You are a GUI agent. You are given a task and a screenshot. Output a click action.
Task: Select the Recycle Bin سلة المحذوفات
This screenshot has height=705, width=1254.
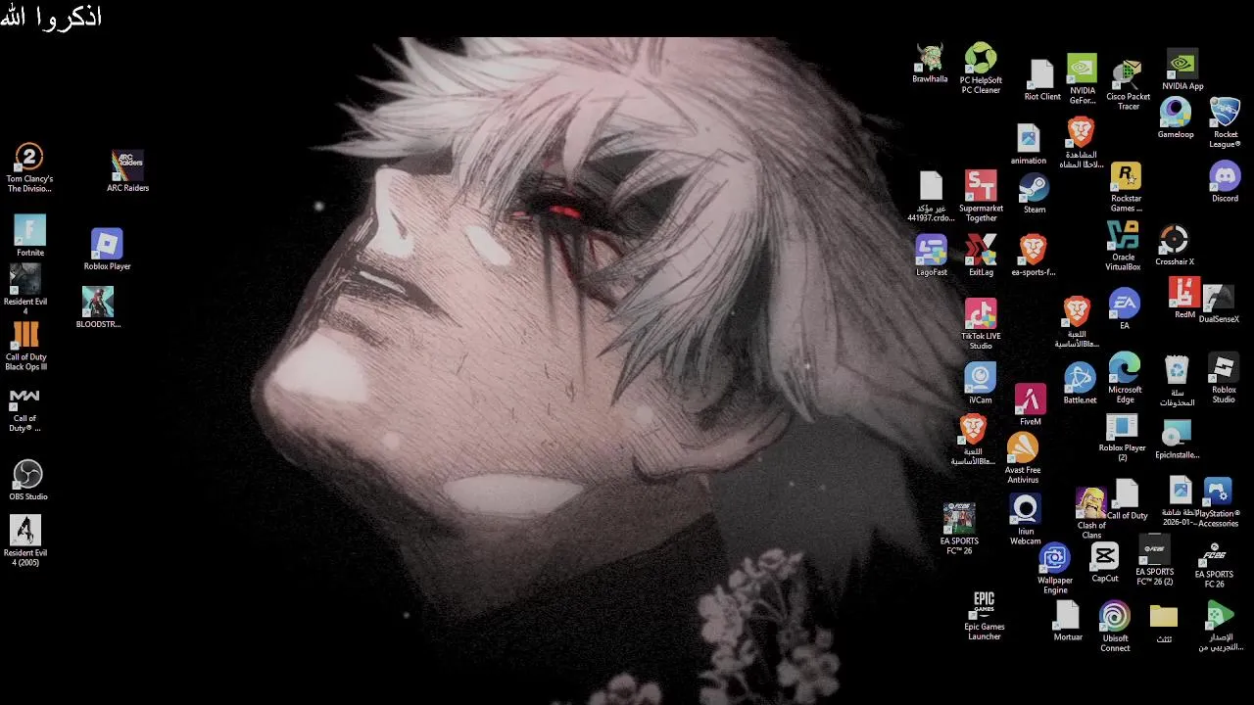(x=1177, y=382)
